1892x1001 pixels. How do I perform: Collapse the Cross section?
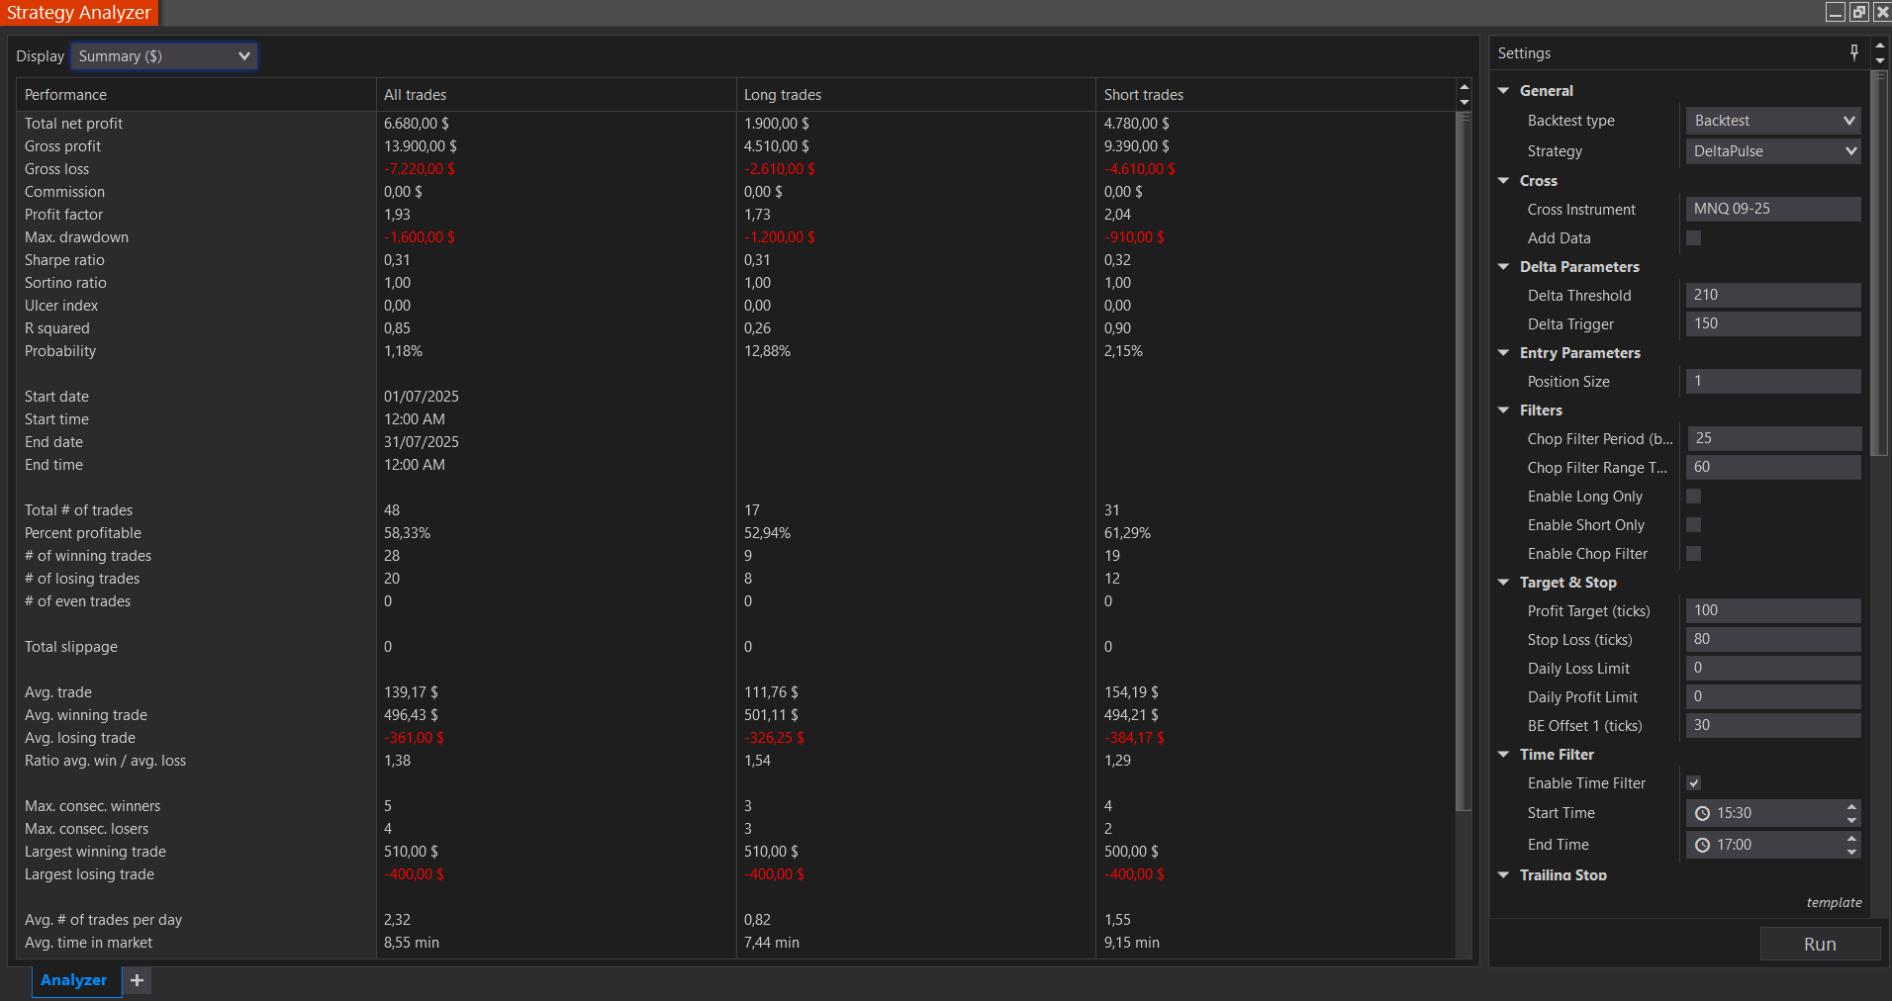(x=1503, y=181)
